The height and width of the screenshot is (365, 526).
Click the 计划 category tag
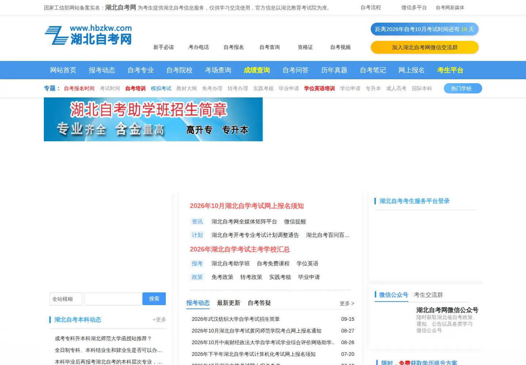point(197,235)
